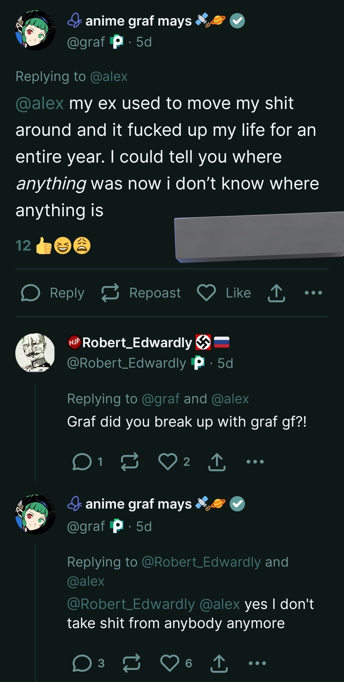This screenshot has height=682, width=344.
Task: Share Robert_Edwardly's comment
Action: point(217,462)
